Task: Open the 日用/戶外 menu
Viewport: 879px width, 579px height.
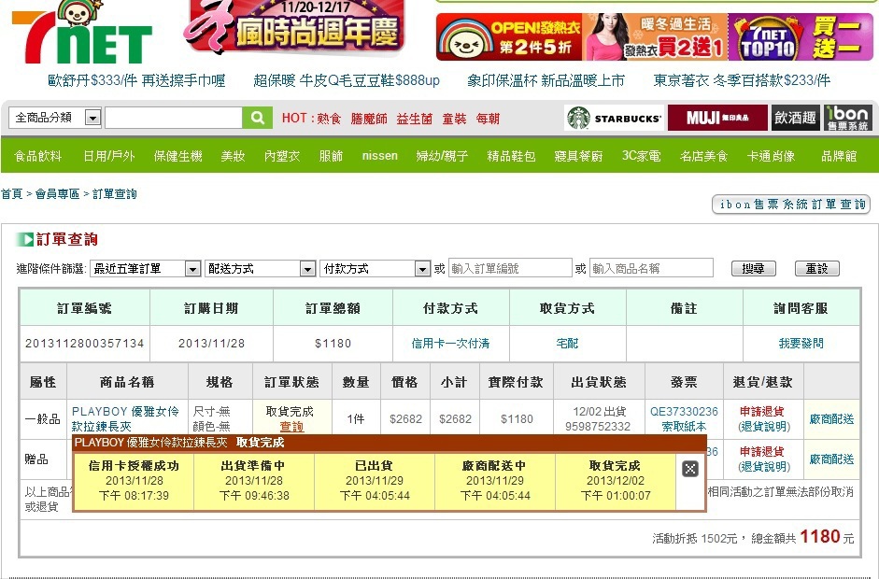Action: (x=108, y=156)
